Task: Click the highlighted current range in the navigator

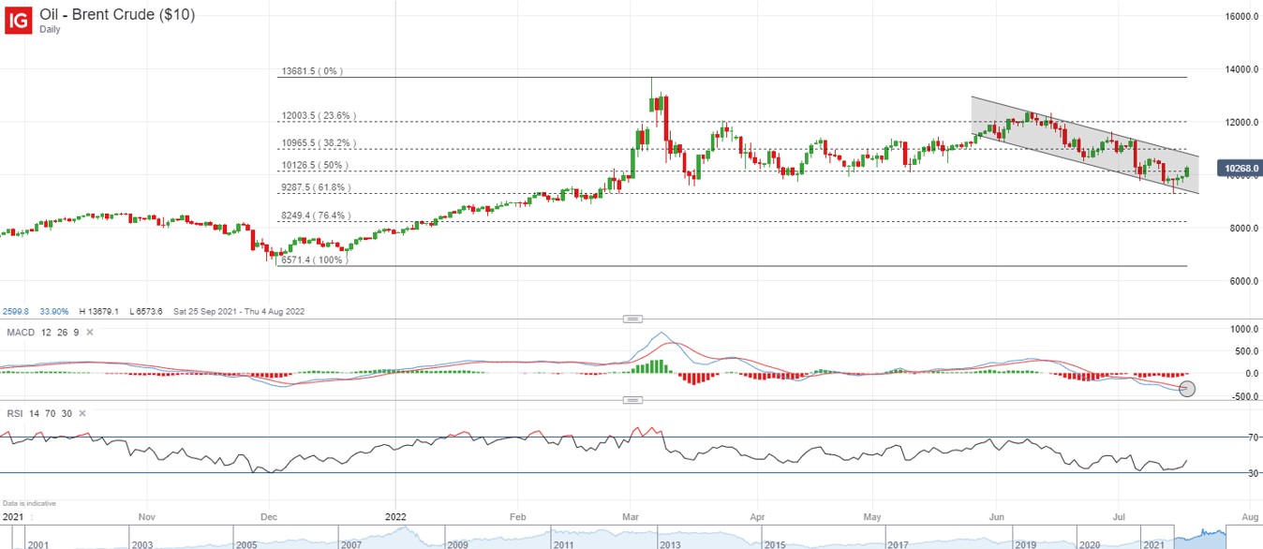Action: (x=1201, y=536)
